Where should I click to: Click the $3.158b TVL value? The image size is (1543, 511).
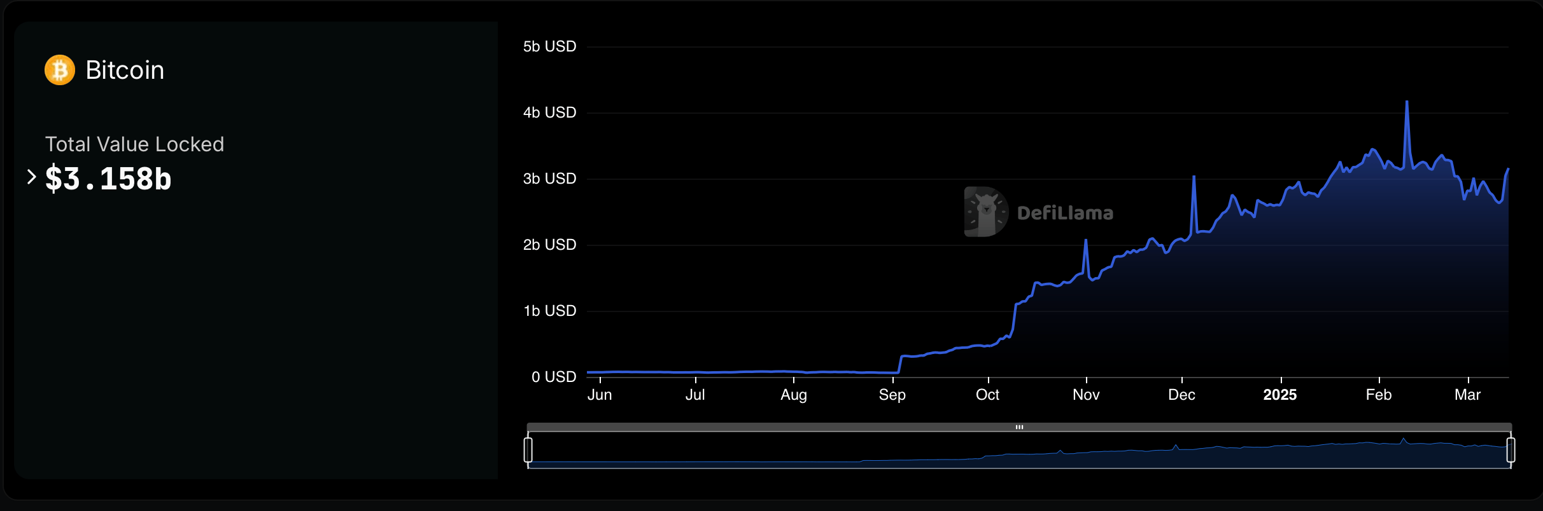click(x=108, y=179)
